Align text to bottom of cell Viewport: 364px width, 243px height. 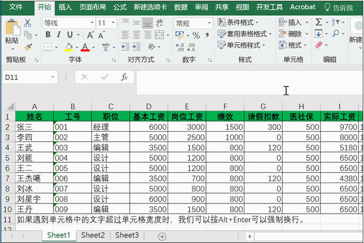[x=147, y=23]
